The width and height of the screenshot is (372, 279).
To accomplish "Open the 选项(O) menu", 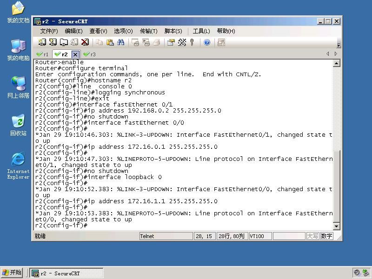I will click(x=123, y=31).
